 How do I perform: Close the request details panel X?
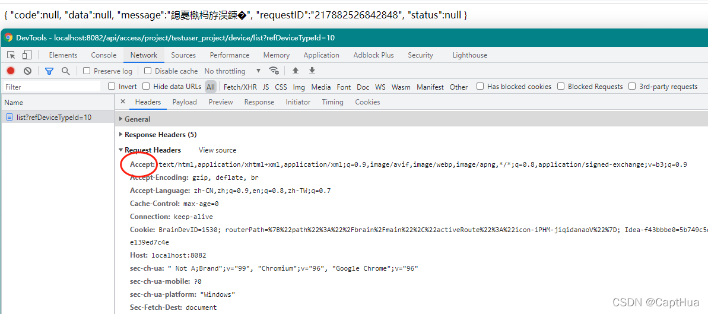123,102
